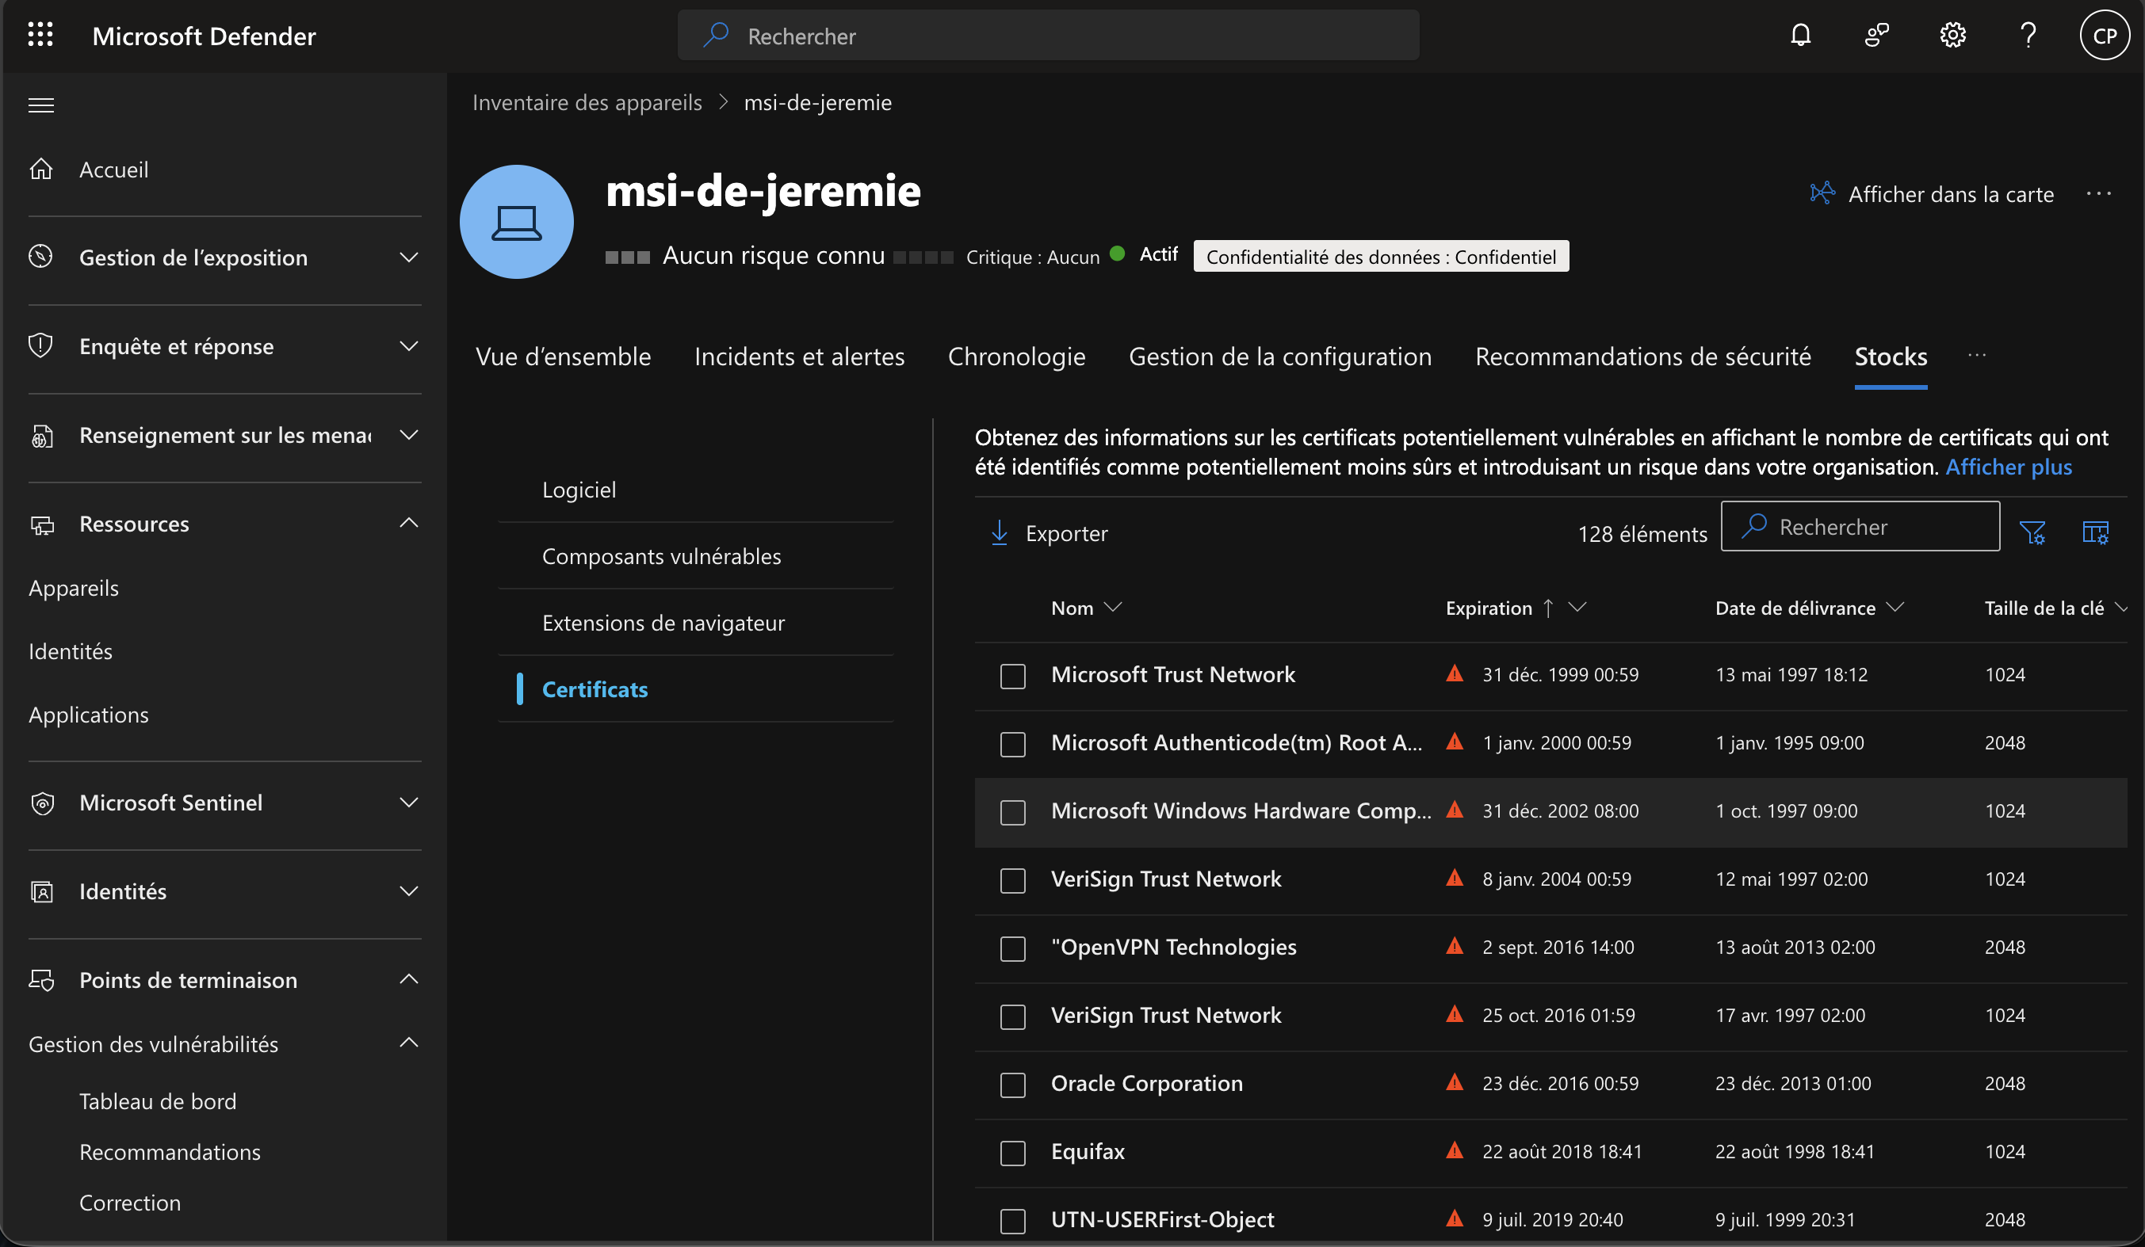Open the filter funnel icon
Viewport: 2145px width, 1247px height.
coord(2032,533)
